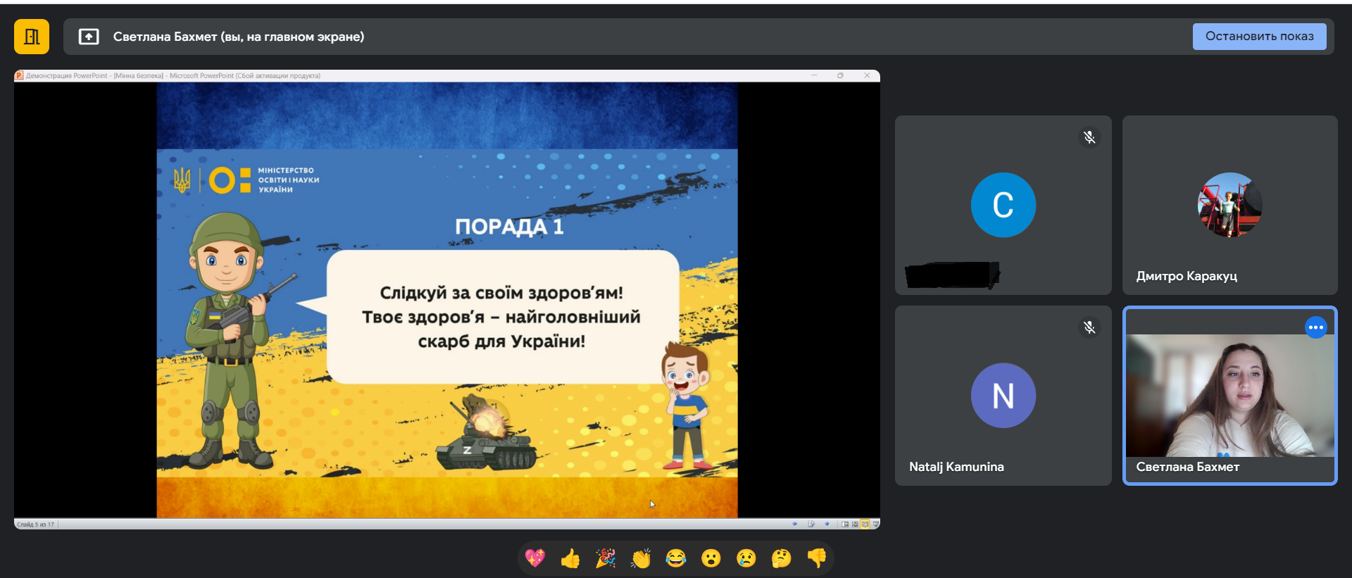
Task: Click the yellow leave-call door icon
Action: click(x=32, y=37)
